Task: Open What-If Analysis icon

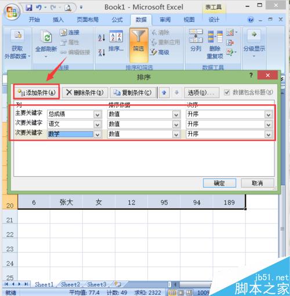Action: click(x=231, y=52)
